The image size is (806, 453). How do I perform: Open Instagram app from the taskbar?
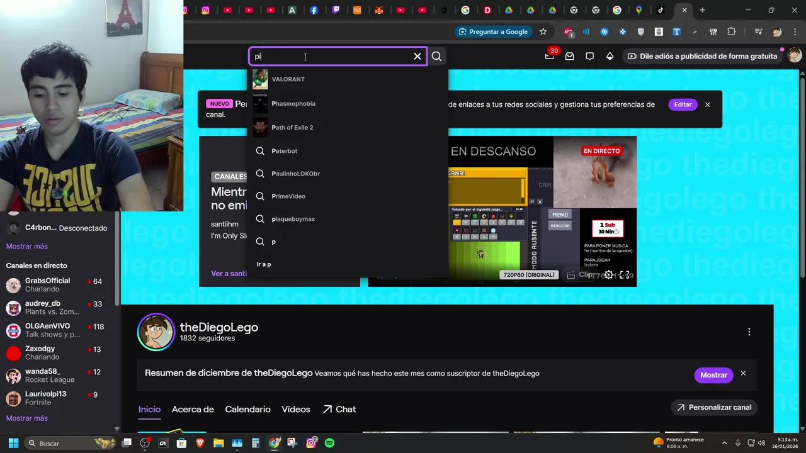(x=311, y=443)
